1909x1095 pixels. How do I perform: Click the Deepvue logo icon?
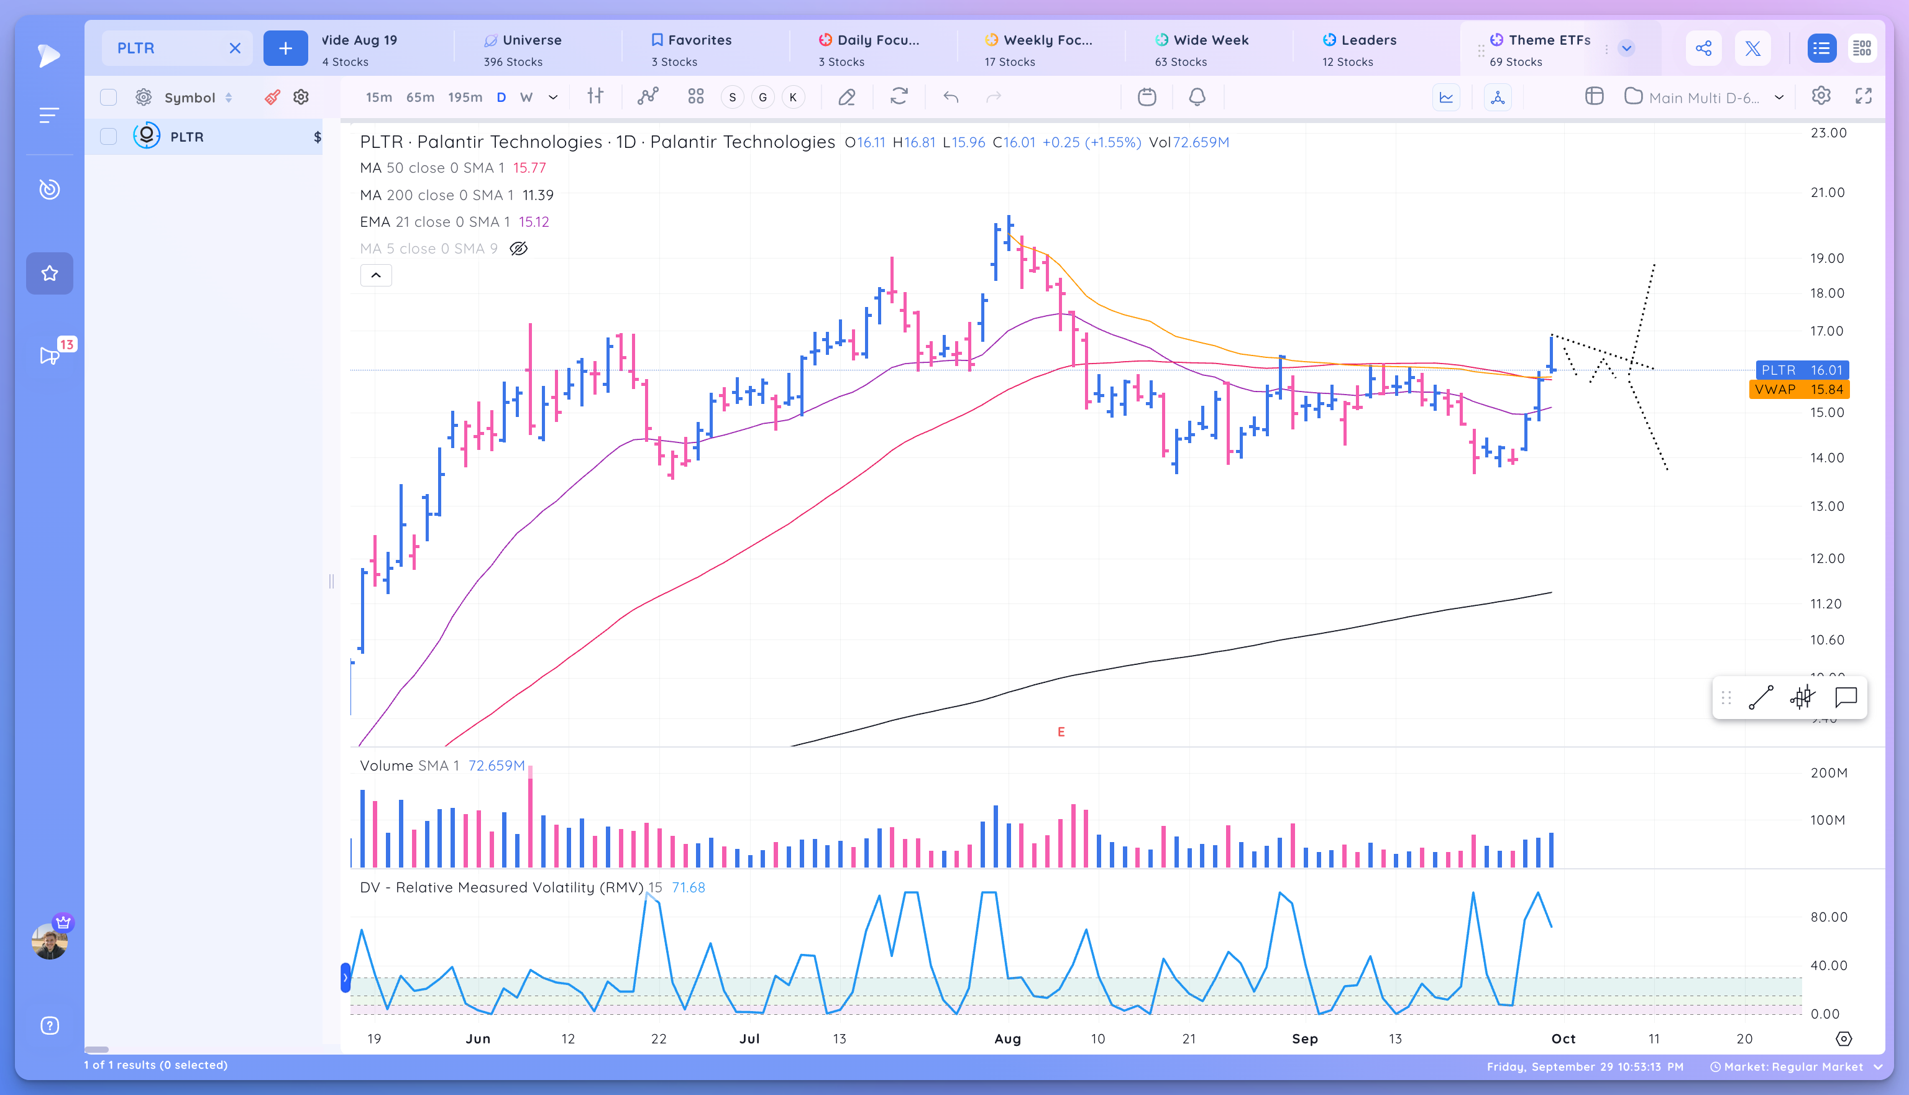click(49, 55)
